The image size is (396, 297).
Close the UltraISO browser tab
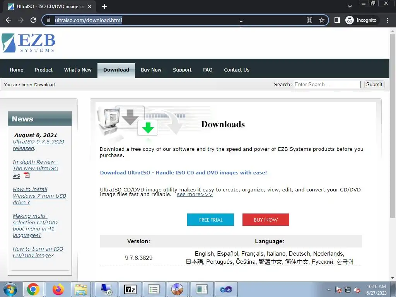pos(90,7)
